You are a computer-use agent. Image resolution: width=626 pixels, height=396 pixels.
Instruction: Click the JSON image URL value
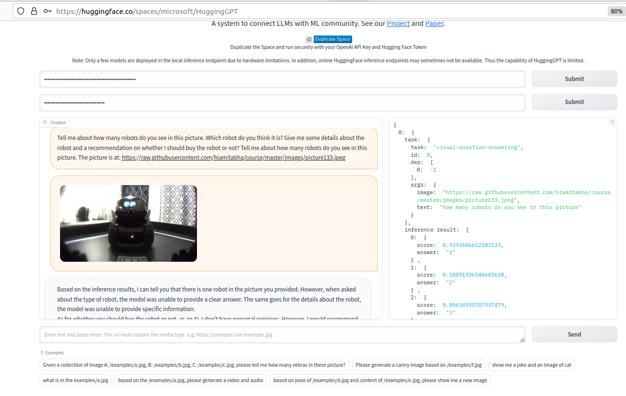(x=514, y=196)
